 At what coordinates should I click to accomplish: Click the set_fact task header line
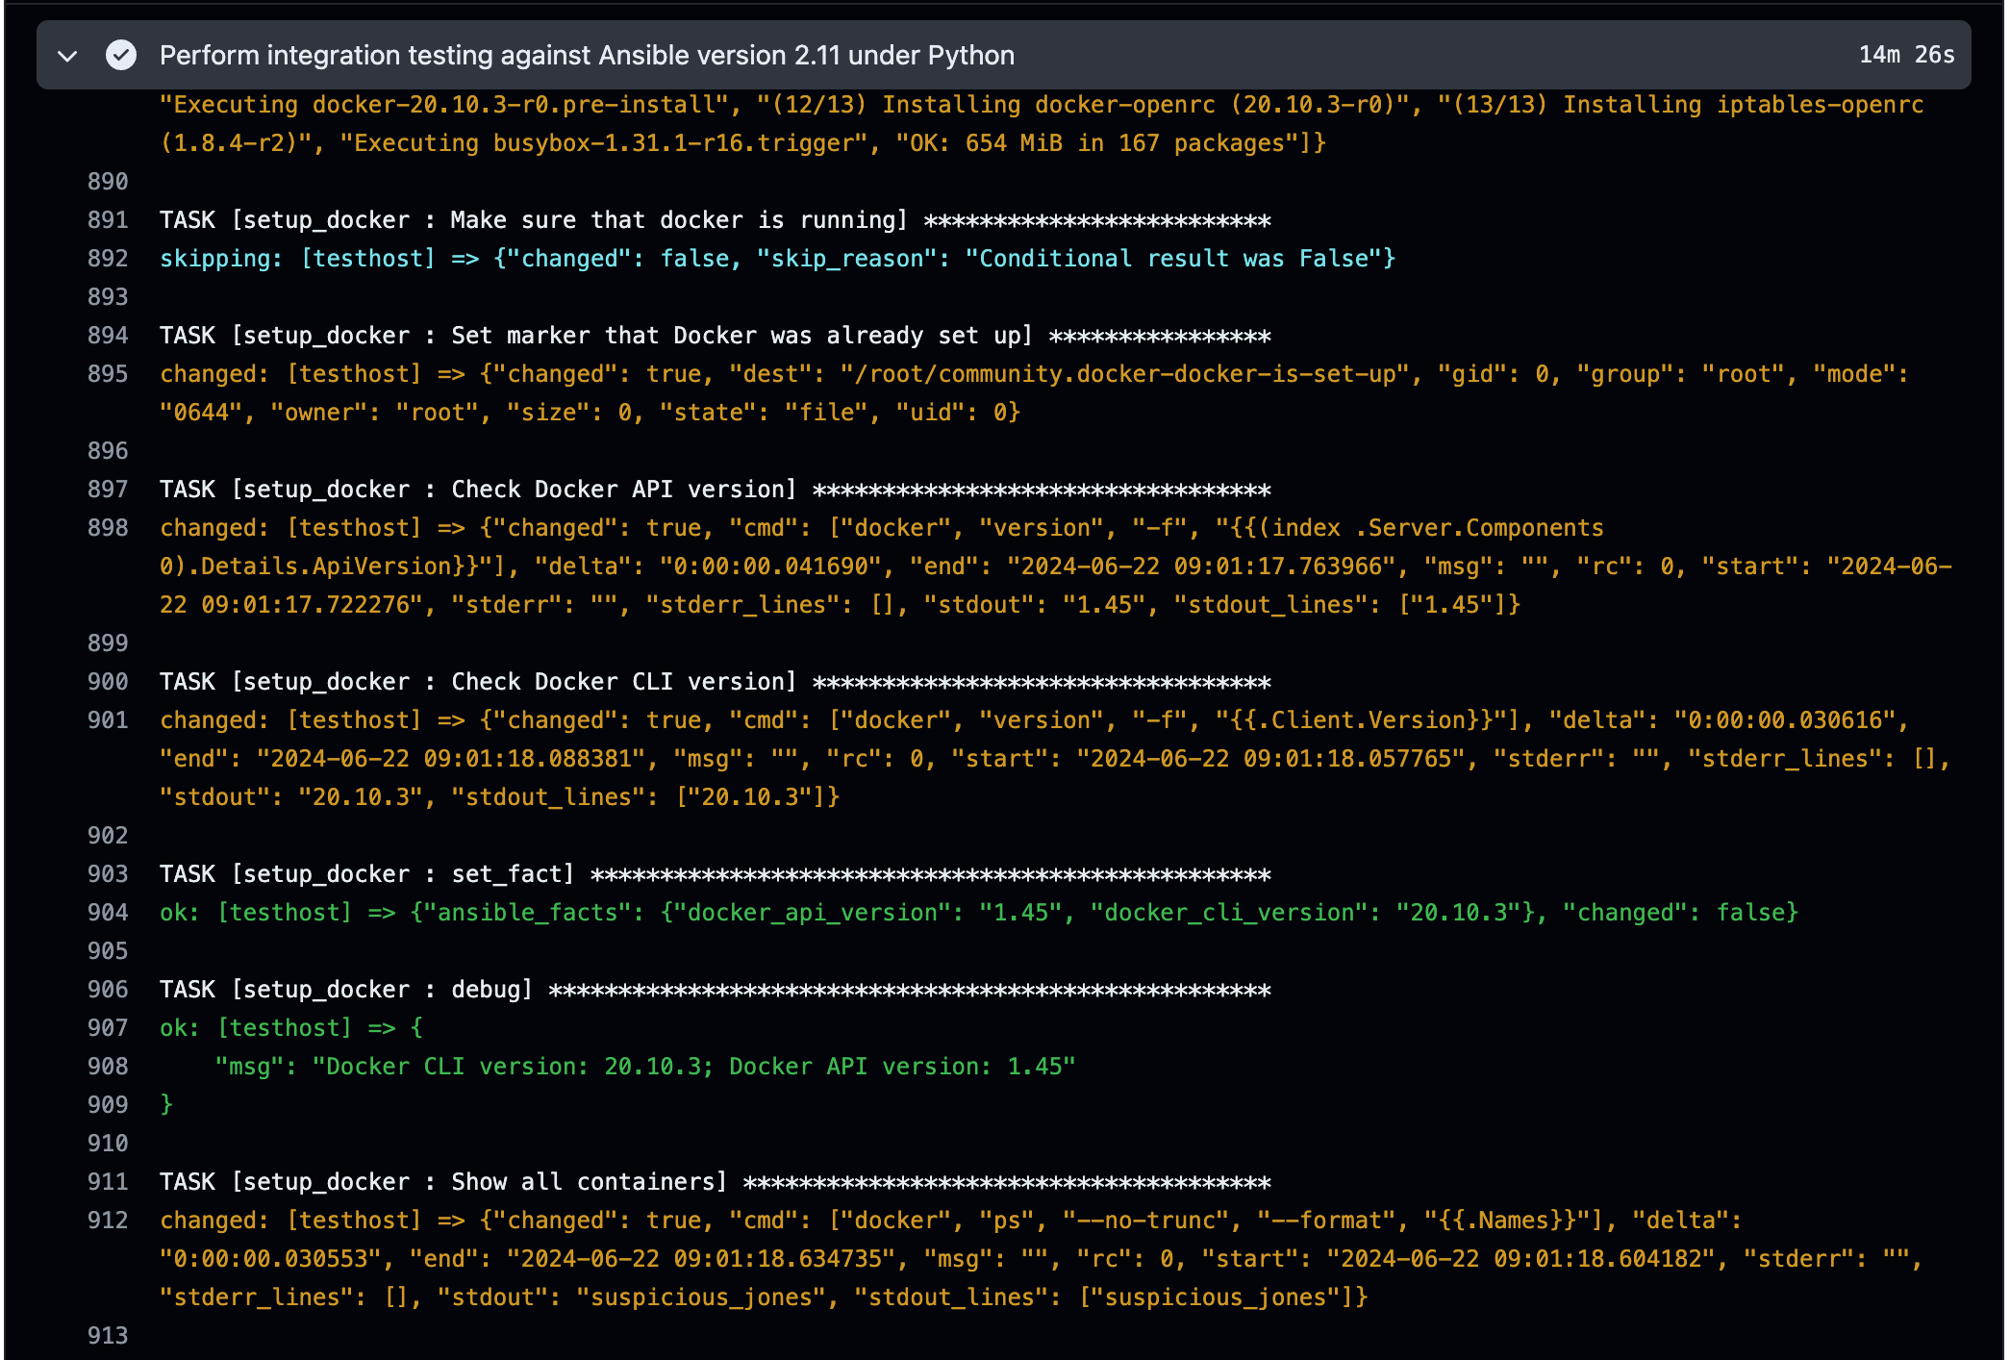715,874
